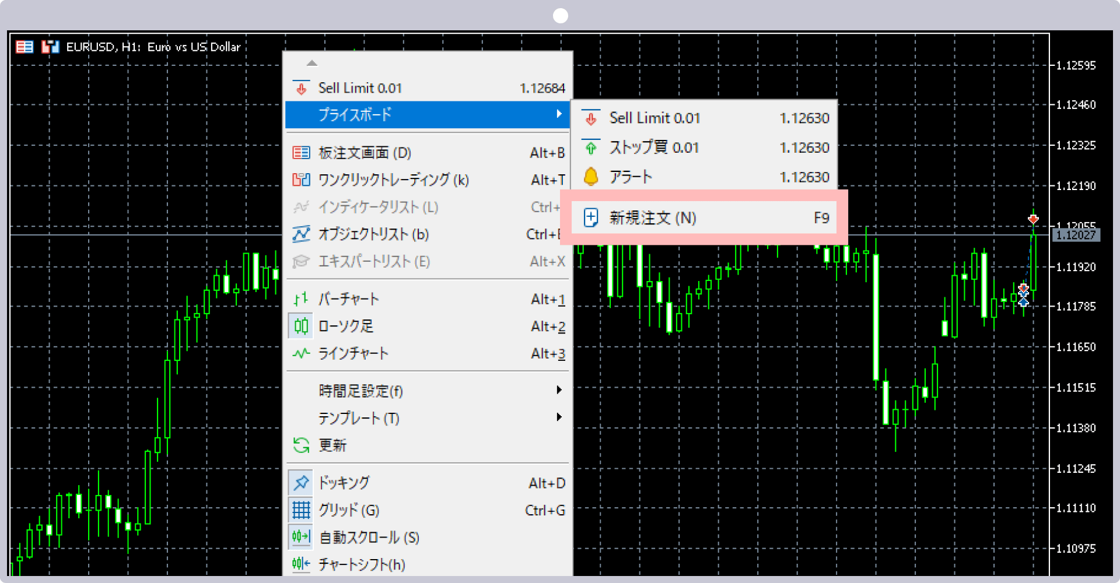1120x583 pixels.
Task: Click the 1.10975 price scale label
Action: click(x=1076, y=549)
